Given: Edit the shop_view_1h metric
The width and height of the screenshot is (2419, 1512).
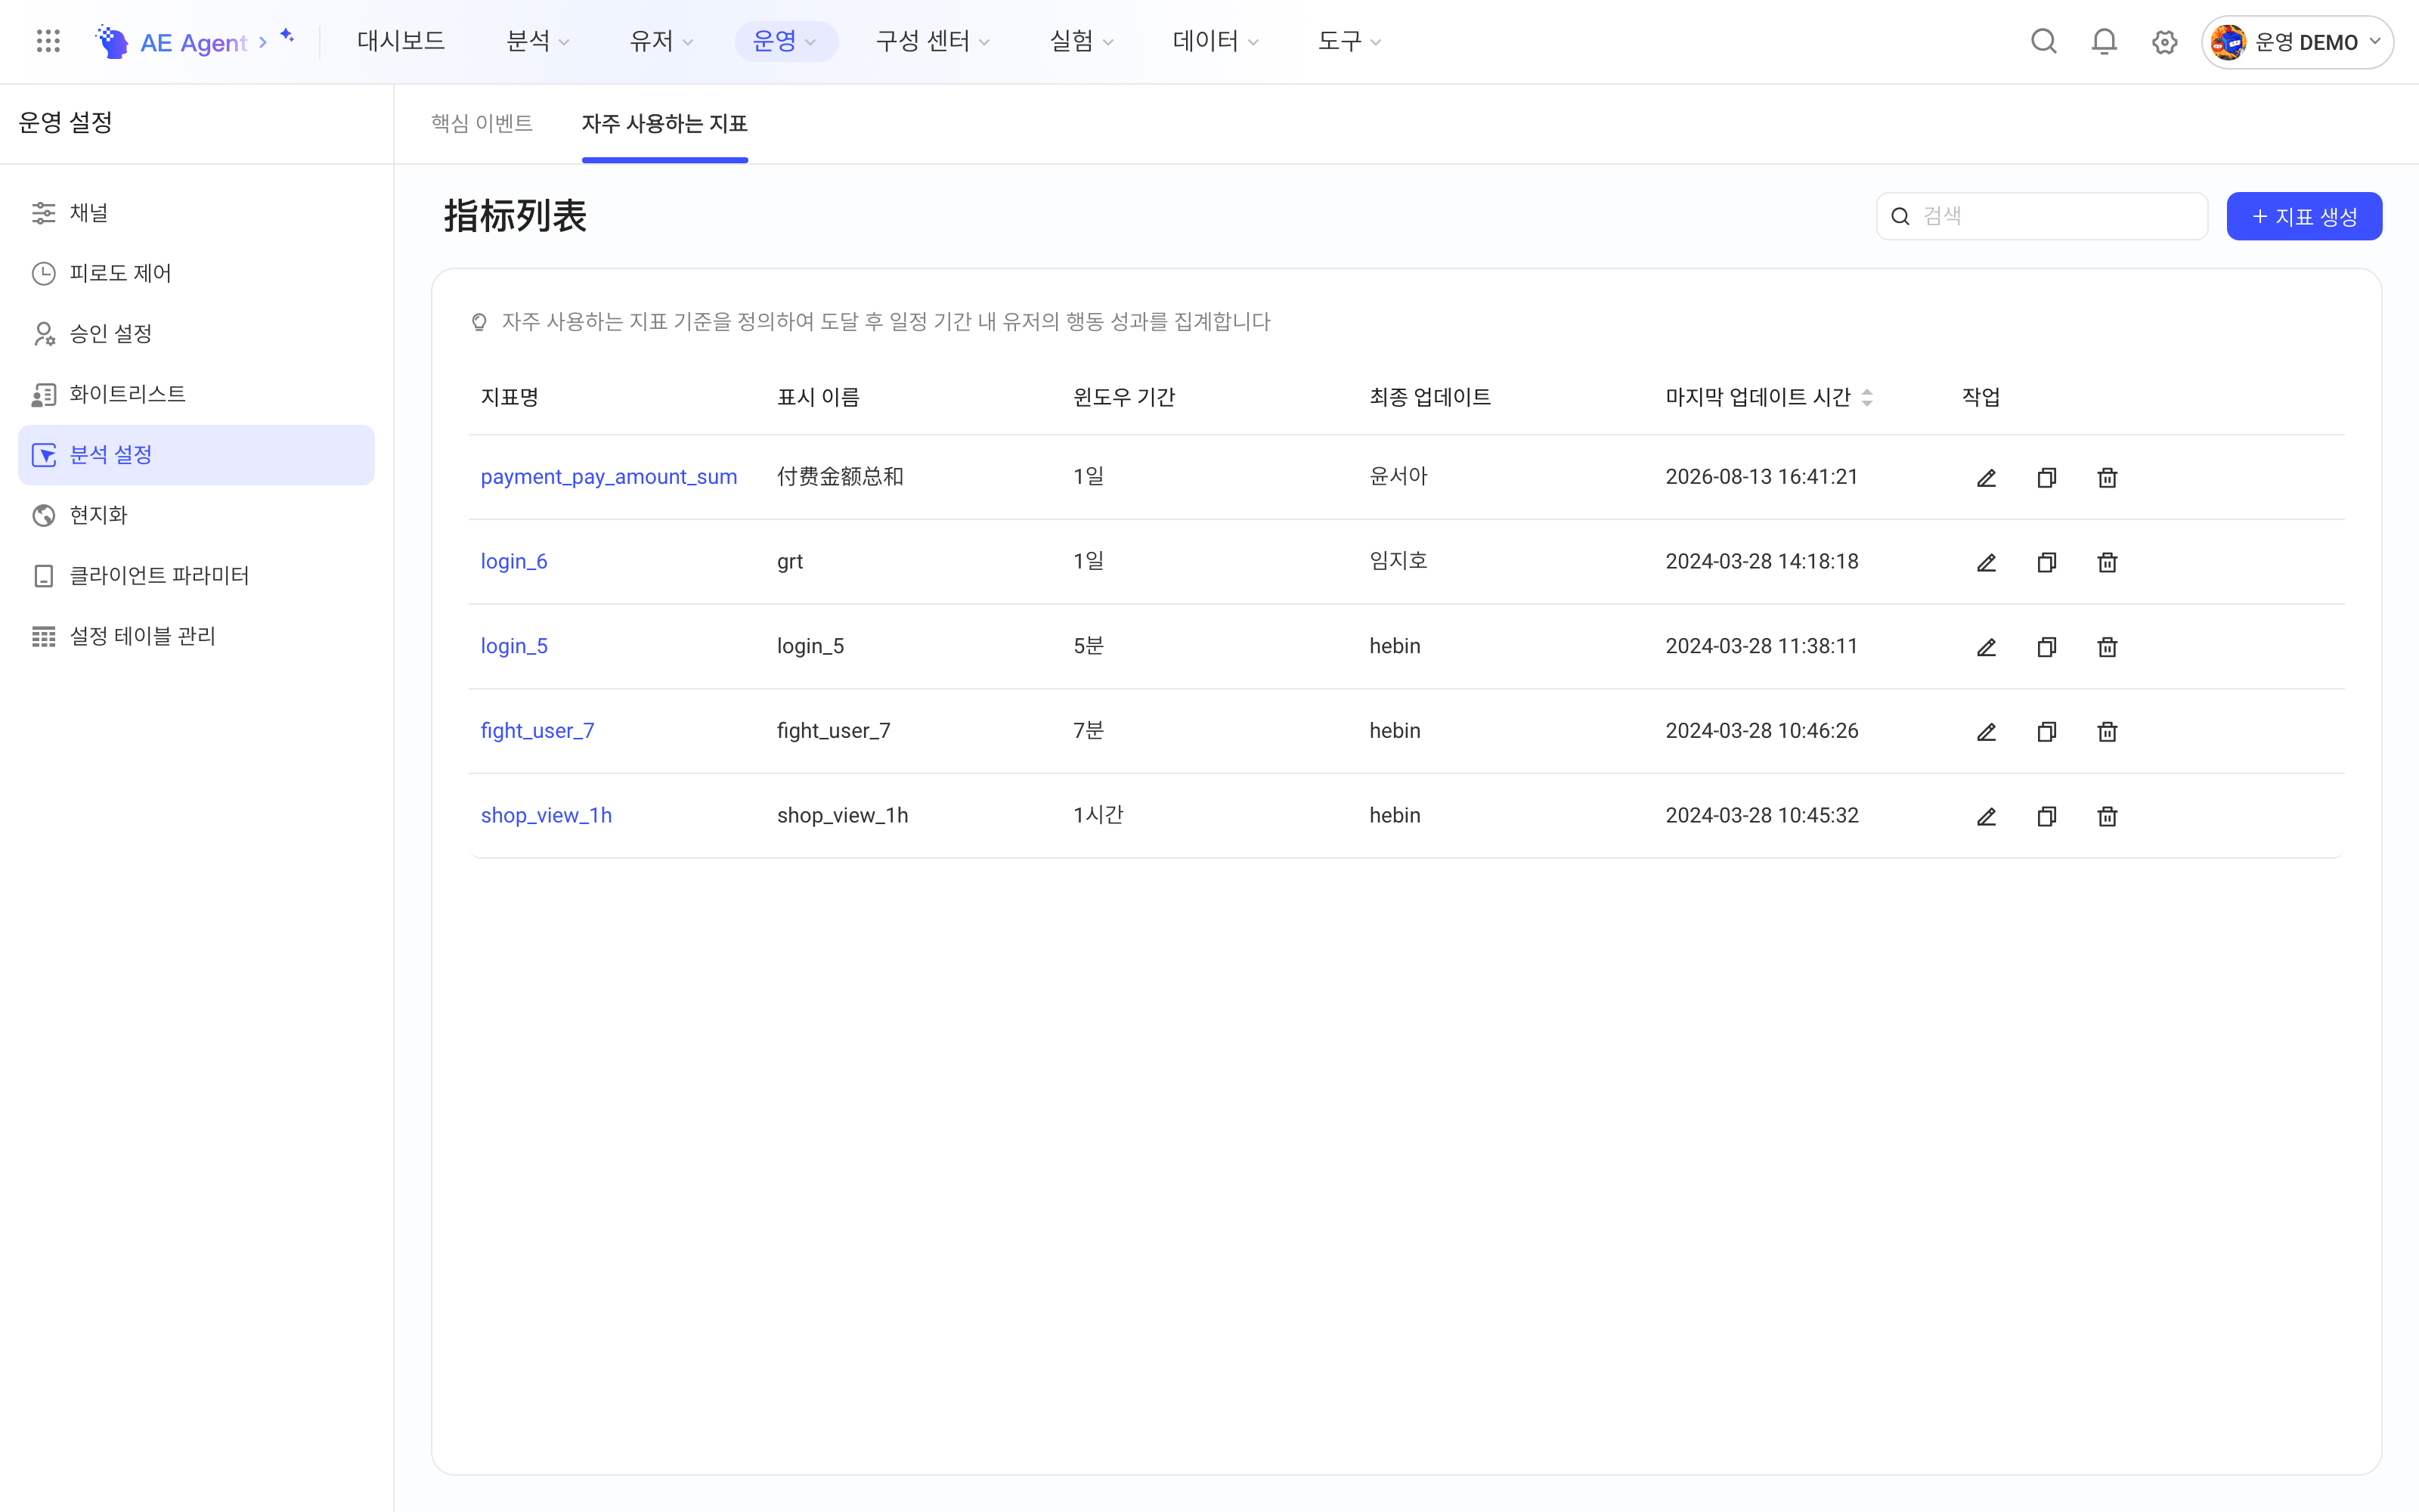Looking at the screenshot, I should pyautogui.click(x=1986, y=816).
